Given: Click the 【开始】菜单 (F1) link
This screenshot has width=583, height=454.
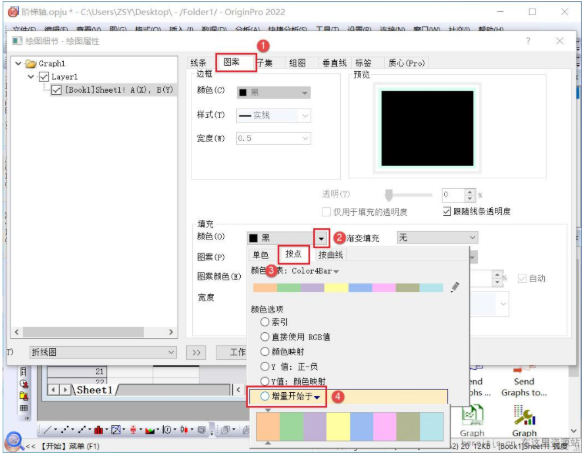Looking at the screenshot, I should [x=70, y=446].
